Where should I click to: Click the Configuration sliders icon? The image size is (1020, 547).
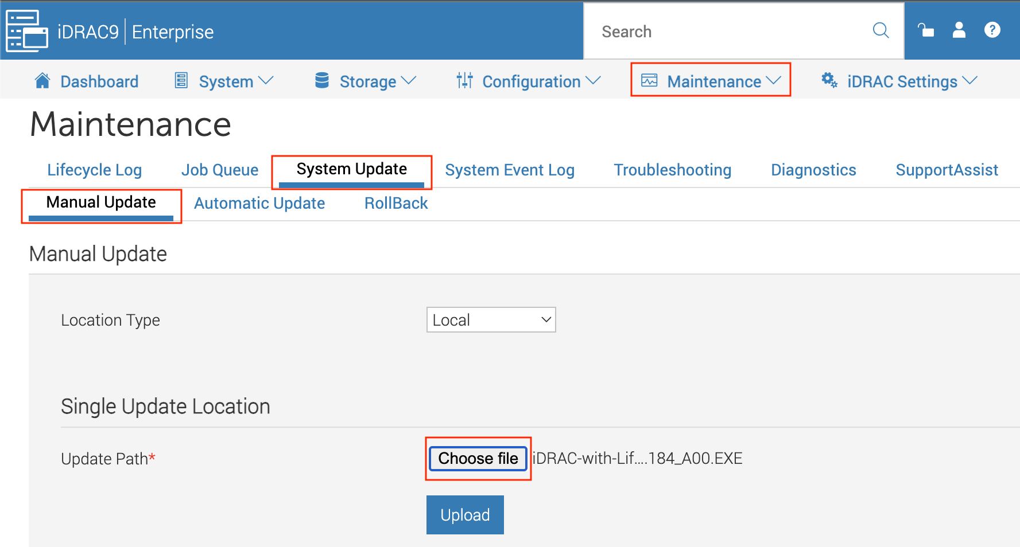pos(464,80)
